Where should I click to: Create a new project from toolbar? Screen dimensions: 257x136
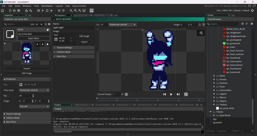[10, 11]
